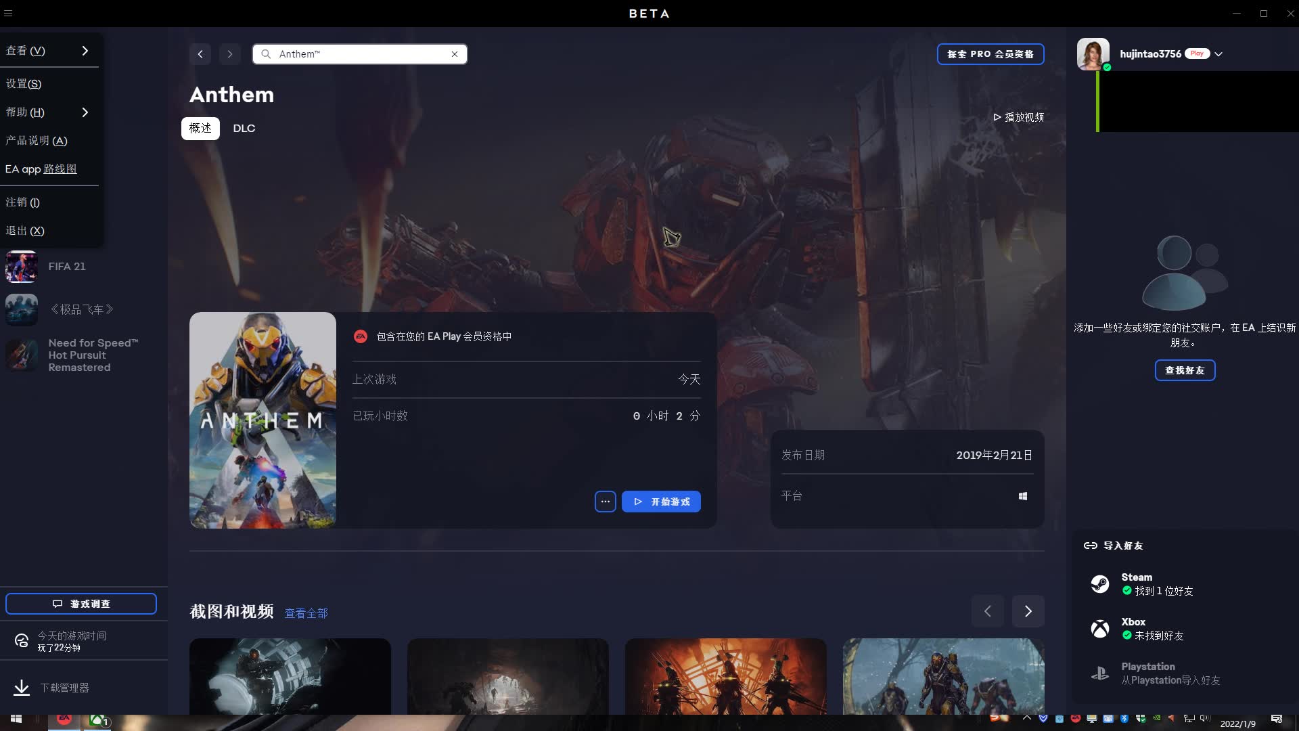Click the 今天的游戏时间 clock icon
The width and height of the screenshot is (1299, 731).
pos(22,641)
